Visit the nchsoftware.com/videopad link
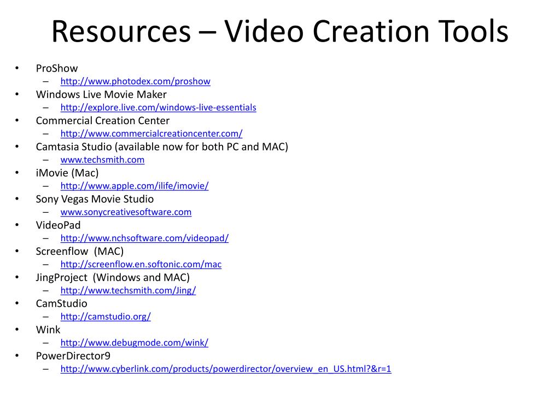Viewport: 560px width, 420px height. point(144,238)
